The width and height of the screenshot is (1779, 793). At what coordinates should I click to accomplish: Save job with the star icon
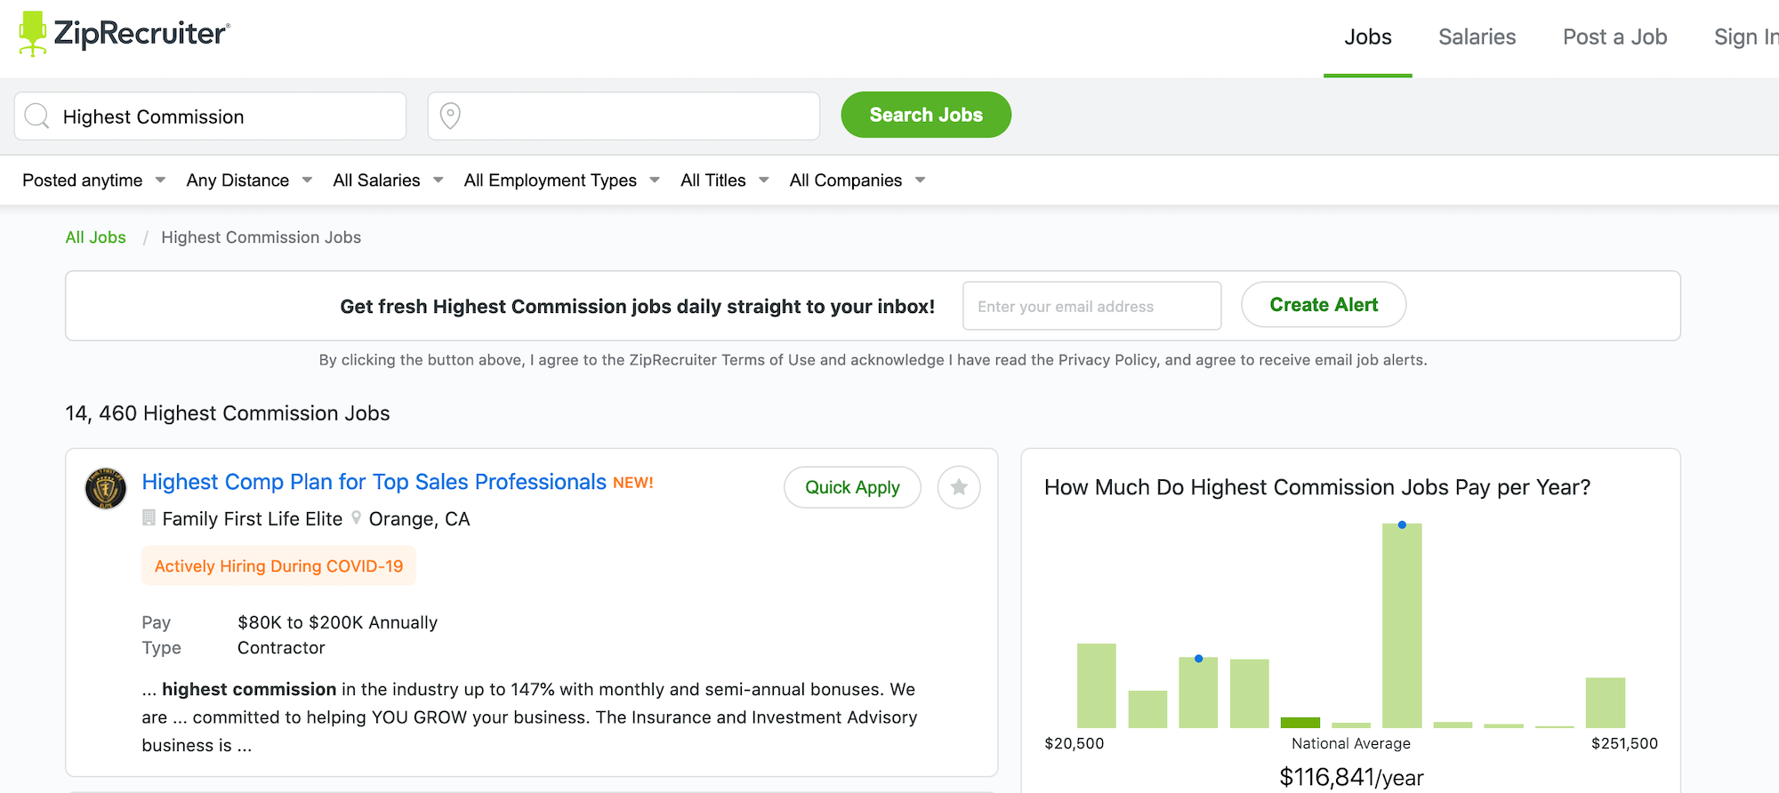coord(959,487)
